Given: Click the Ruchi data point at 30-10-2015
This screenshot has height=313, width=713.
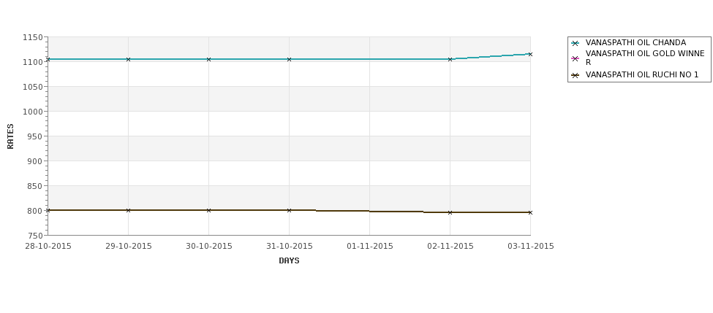Looking at the screenshot, I should pos(208,210).
